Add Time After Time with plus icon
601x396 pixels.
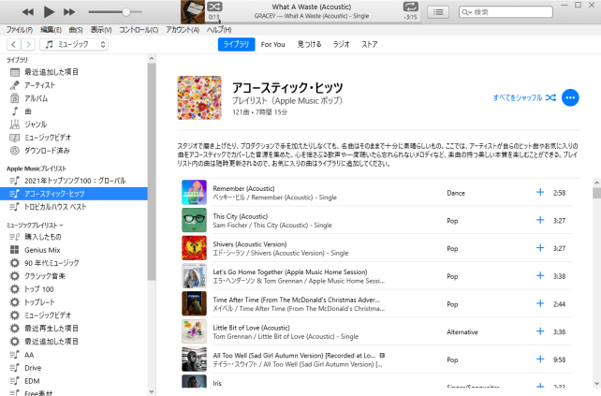pos(540,303)
